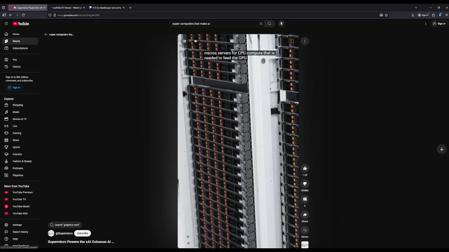Click the magnifier search button

(x=269, y=23)
